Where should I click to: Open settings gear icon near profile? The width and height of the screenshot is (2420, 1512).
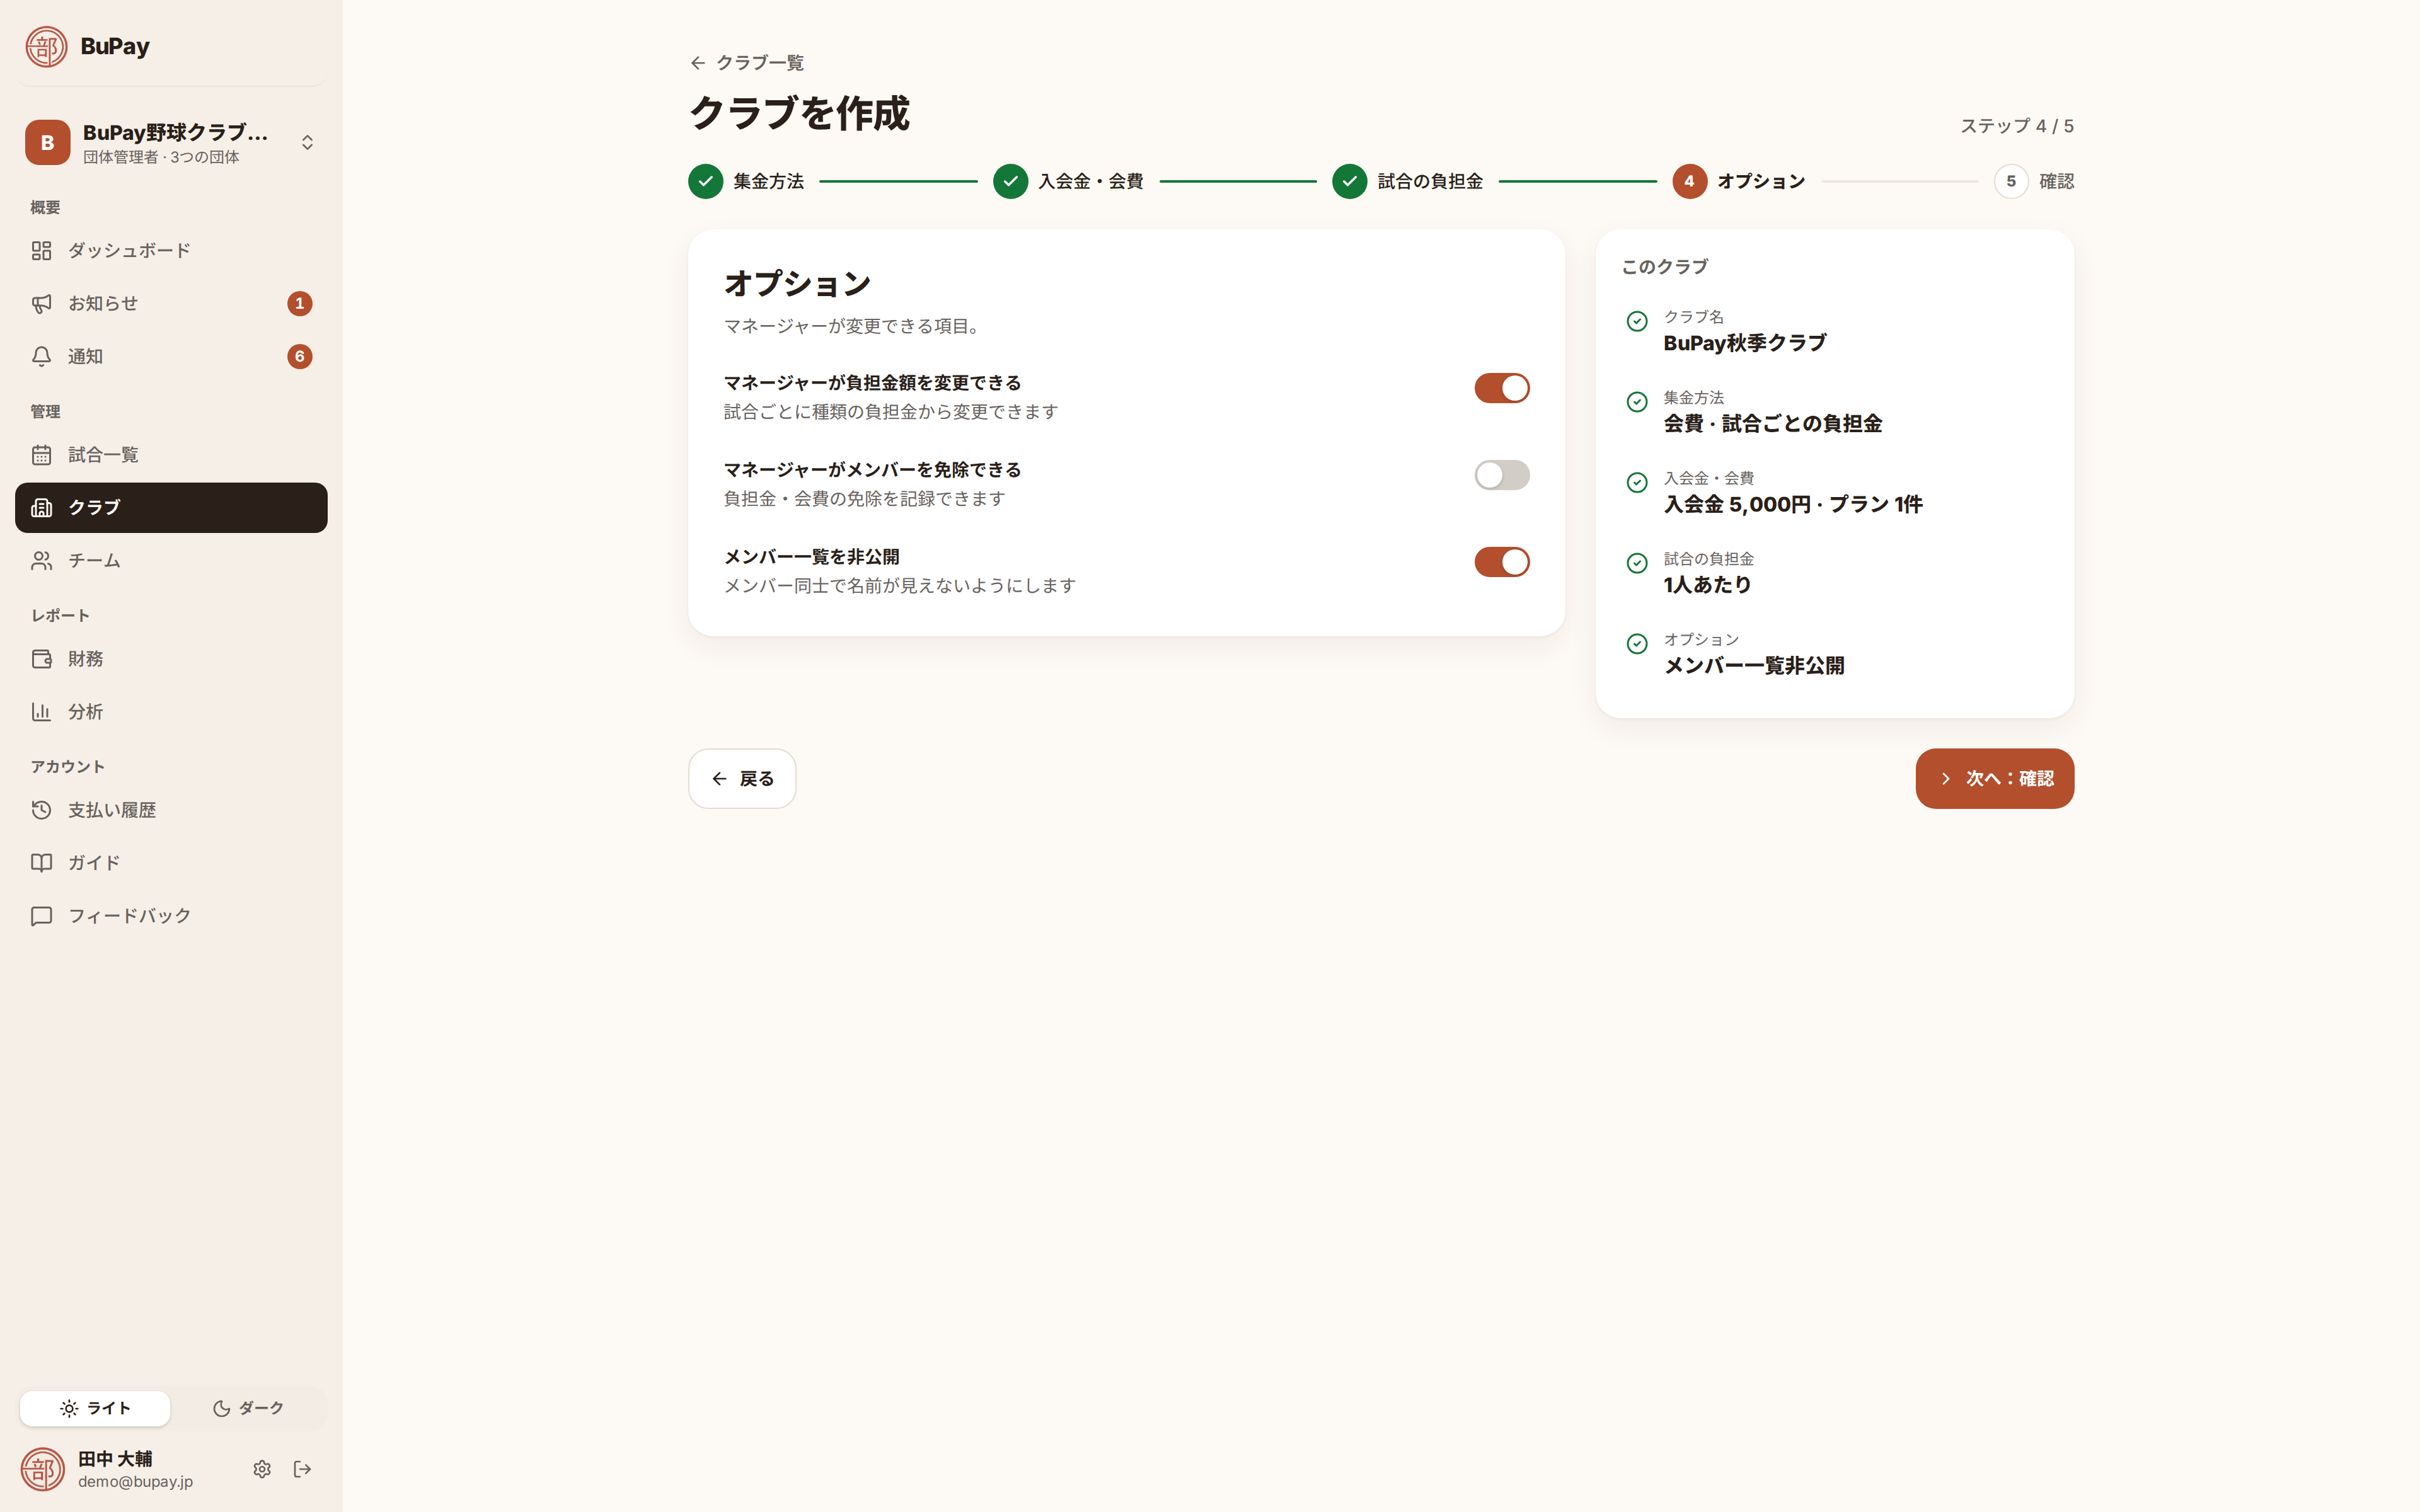click(x=262, y=1469)
